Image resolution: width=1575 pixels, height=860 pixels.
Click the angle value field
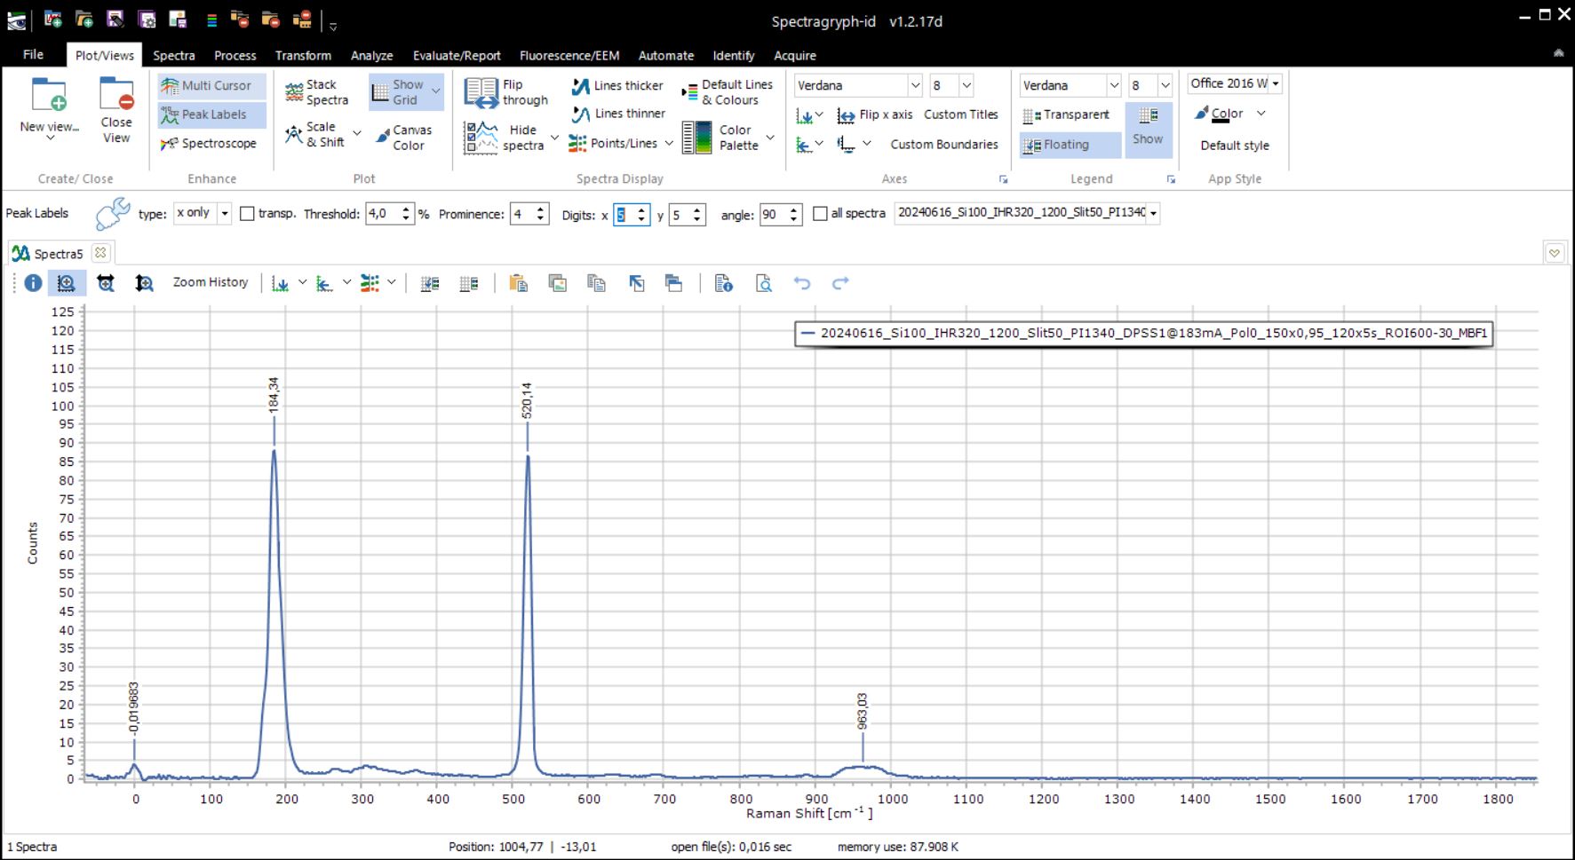[x=773, y=214]
